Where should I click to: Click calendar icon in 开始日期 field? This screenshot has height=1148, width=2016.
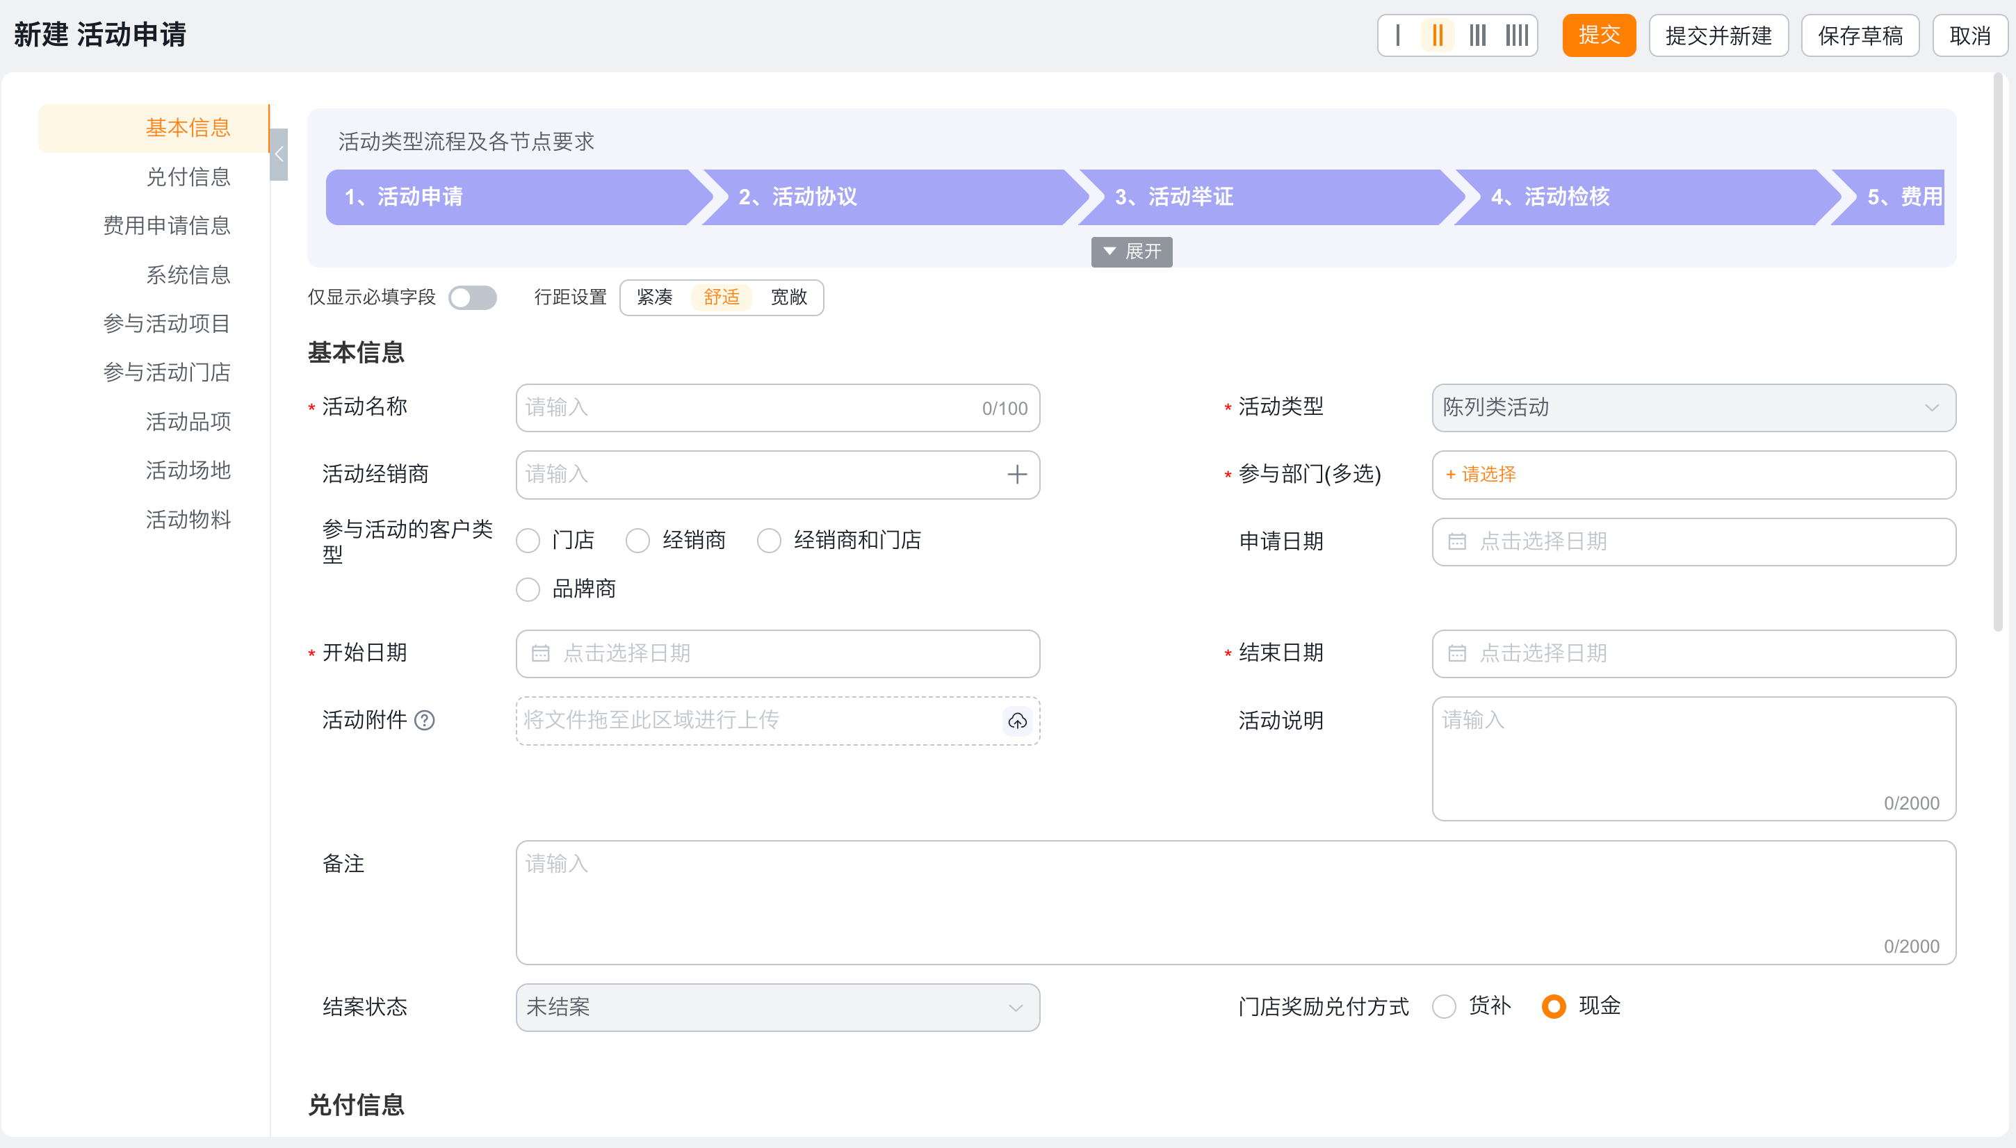[x=540, y=653]
